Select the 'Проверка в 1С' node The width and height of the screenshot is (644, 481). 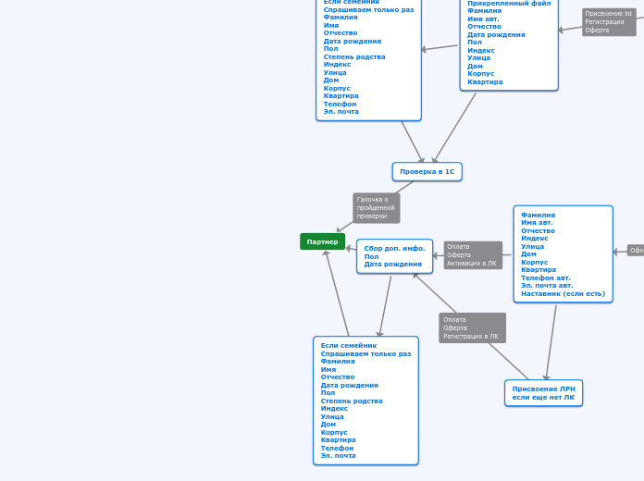[x=427, y=172]
